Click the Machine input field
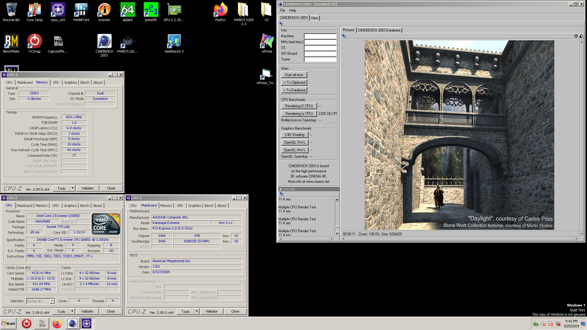This screenshot has height=330, width=587. [320, 36]
